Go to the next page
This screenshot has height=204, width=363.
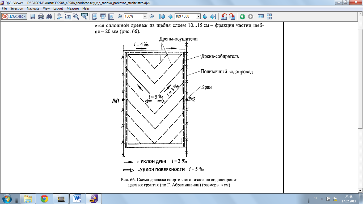coord(205,16)
